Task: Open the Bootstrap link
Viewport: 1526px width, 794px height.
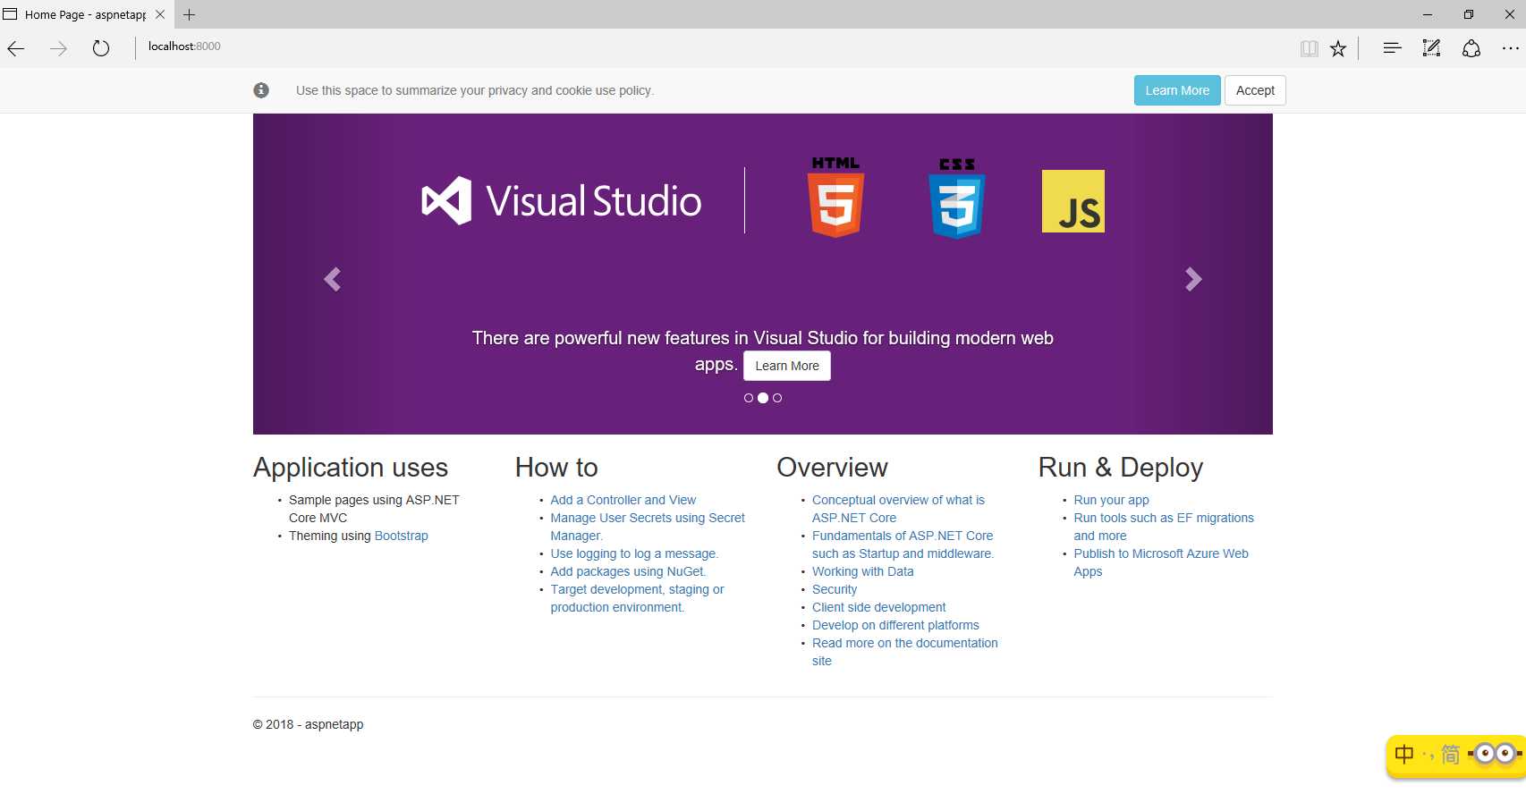Action: pyautogui.click(x=402, y=536)
